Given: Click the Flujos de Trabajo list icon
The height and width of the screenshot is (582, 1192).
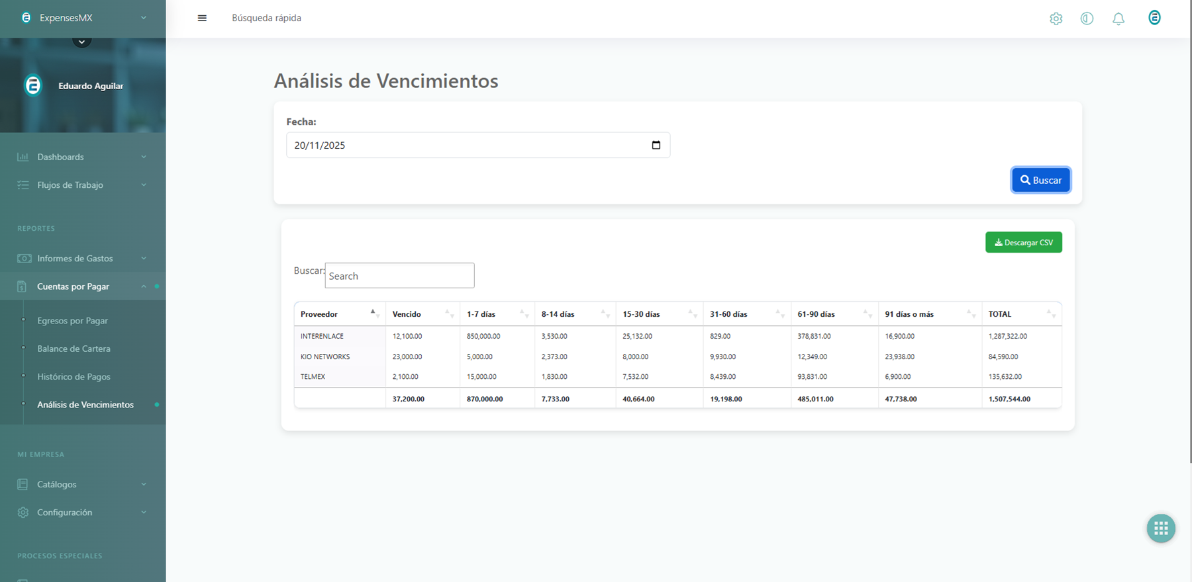Looking at the screenshot, I should coord(23,185).
